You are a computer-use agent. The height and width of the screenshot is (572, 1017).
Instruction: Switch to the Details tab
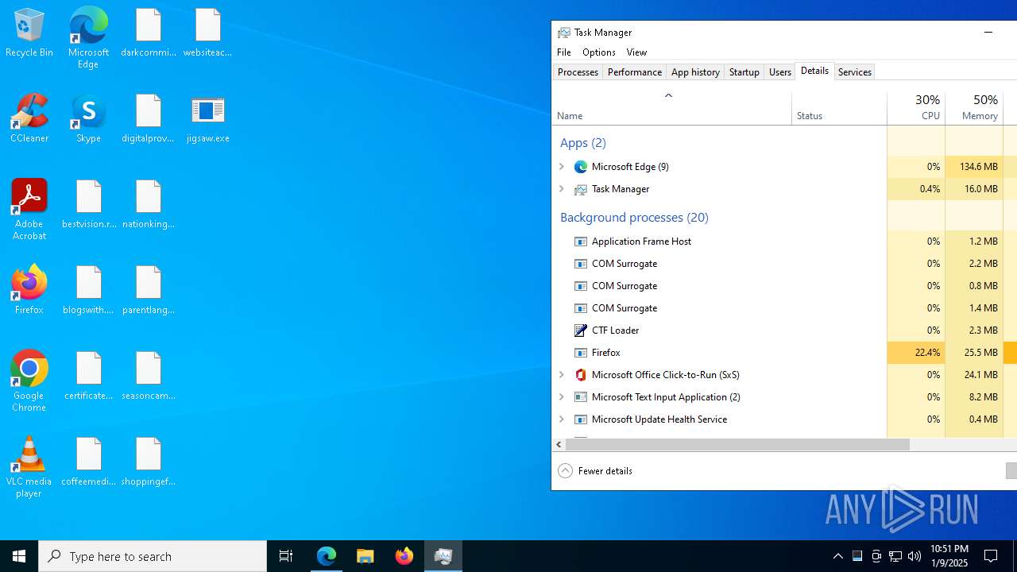(814, 71)
